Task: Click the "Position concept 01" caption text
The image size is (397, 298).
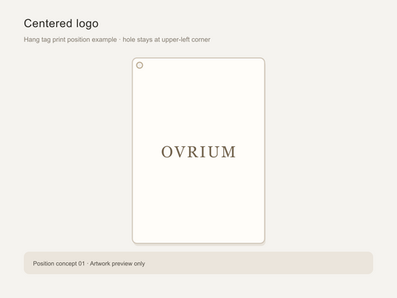Action: (59, 264)
